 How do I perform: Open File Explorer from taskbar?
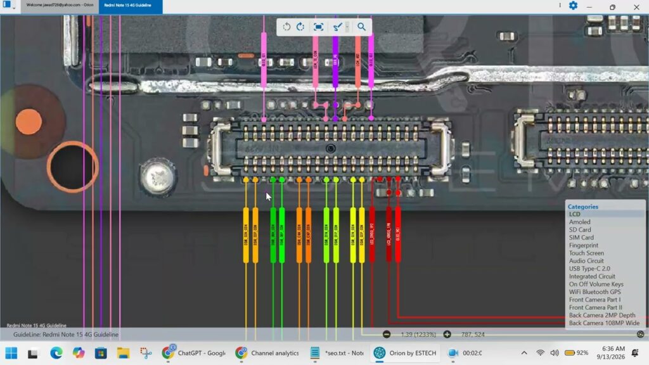coord(123,353)
